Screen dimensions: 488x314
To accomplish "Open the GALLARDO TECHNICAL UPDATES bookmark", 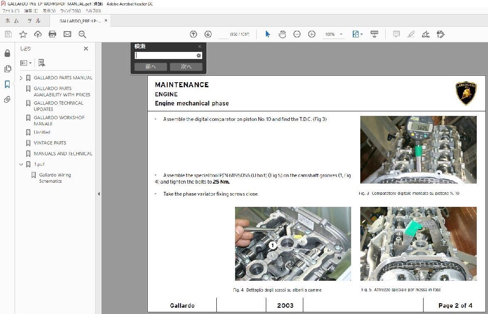I will [59, 106].
